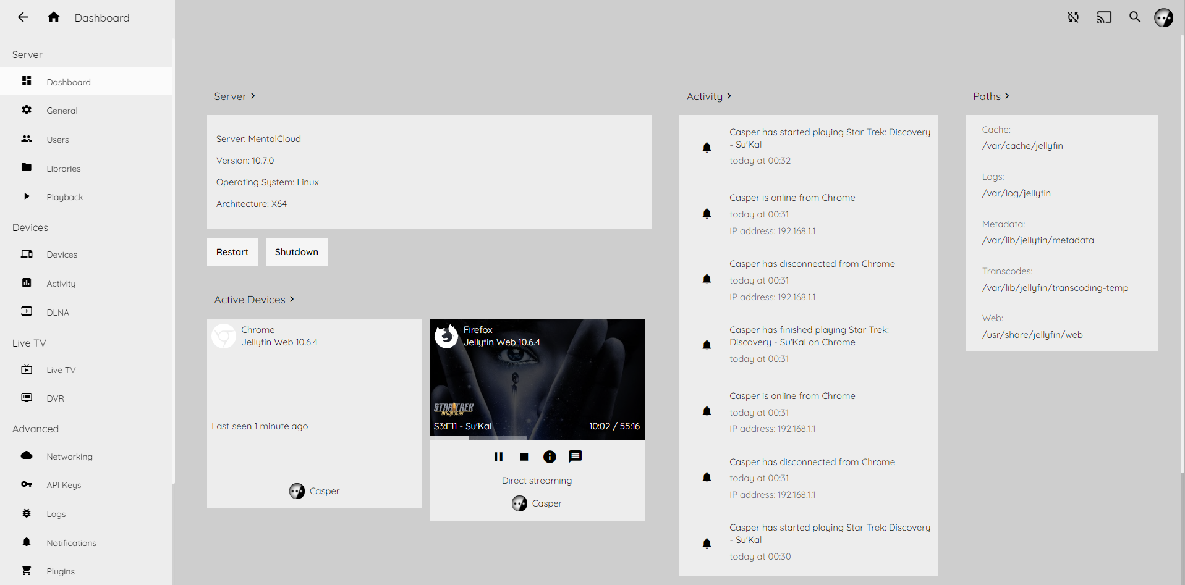Expand the Paths section header
Screen dimensions: 1185x585
coord(991,96)
